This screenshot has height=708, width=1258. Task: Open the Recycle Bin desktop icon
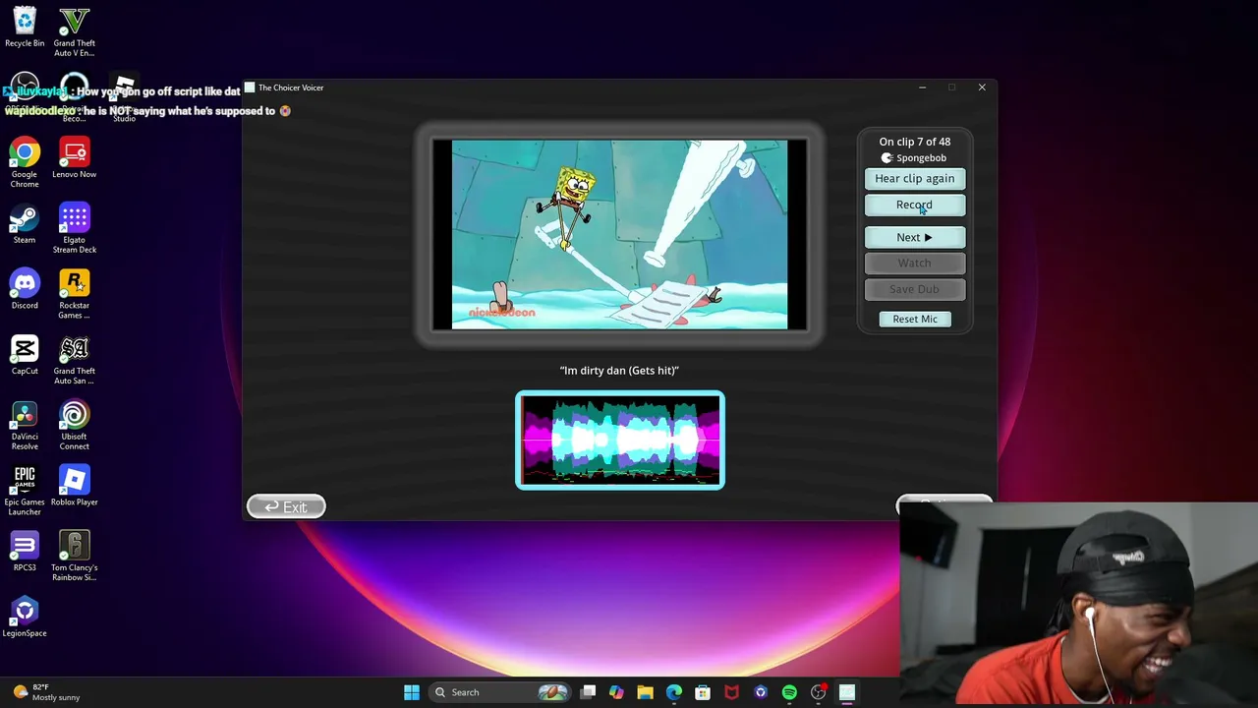[25, 28]
